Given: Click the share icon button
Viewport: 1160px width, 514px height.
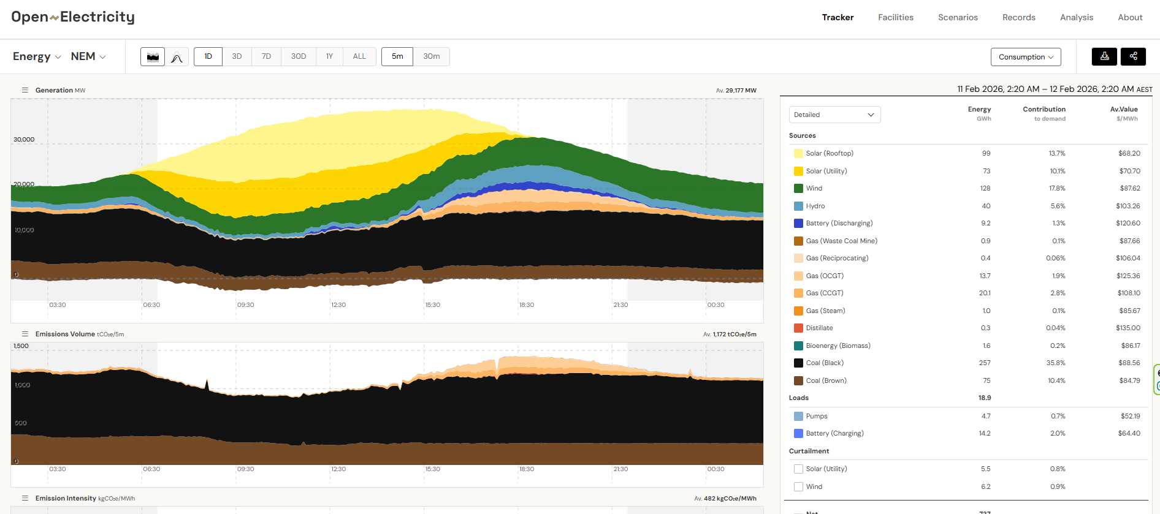Looking at the screenshot, I should 1133,56.
